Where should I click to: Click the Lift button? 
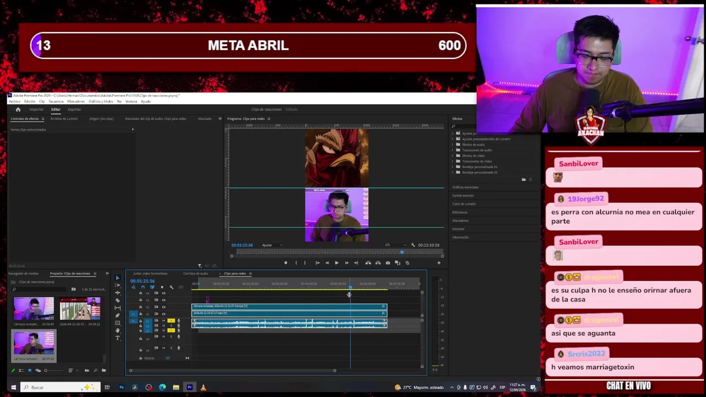368,263
